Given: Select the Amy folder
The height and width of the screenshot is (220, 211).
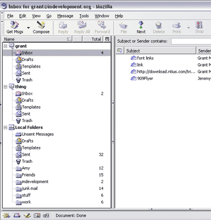Looking at the screenshot, I should (57, 168).
